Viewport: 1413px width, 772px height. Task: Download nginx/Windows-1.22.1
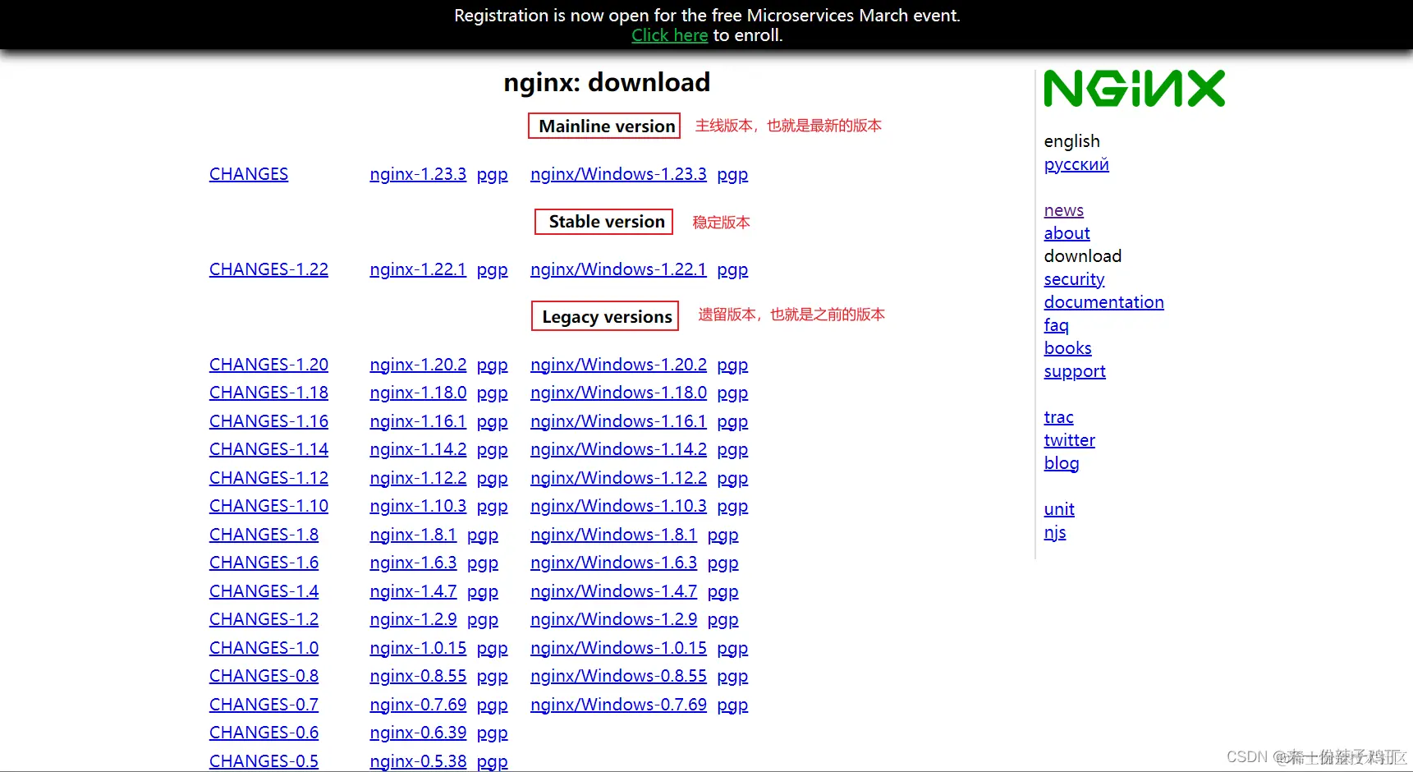[x=618, y=269]
